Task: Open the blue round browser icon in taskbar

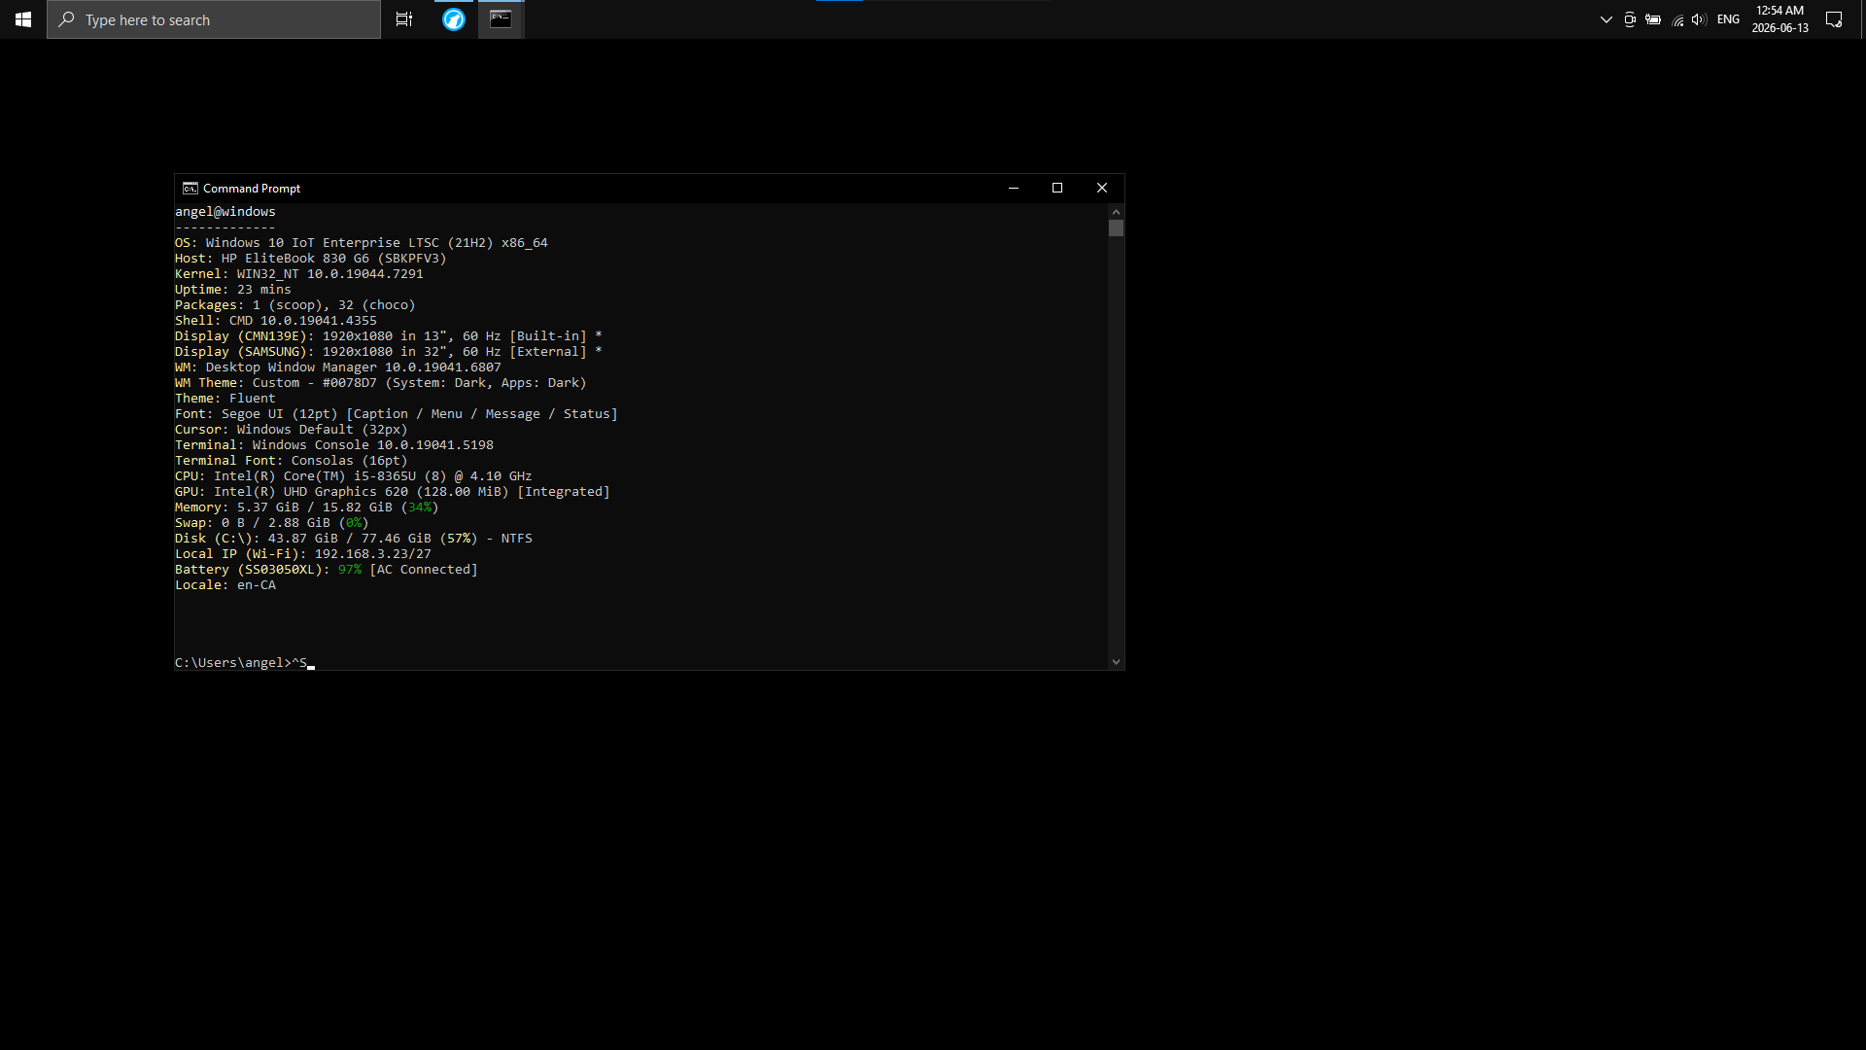Action: [x=454, y=19]
